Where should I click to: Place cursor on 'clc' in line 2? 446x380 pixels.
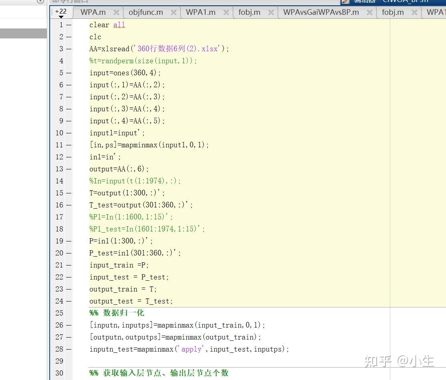click(95, 37)
